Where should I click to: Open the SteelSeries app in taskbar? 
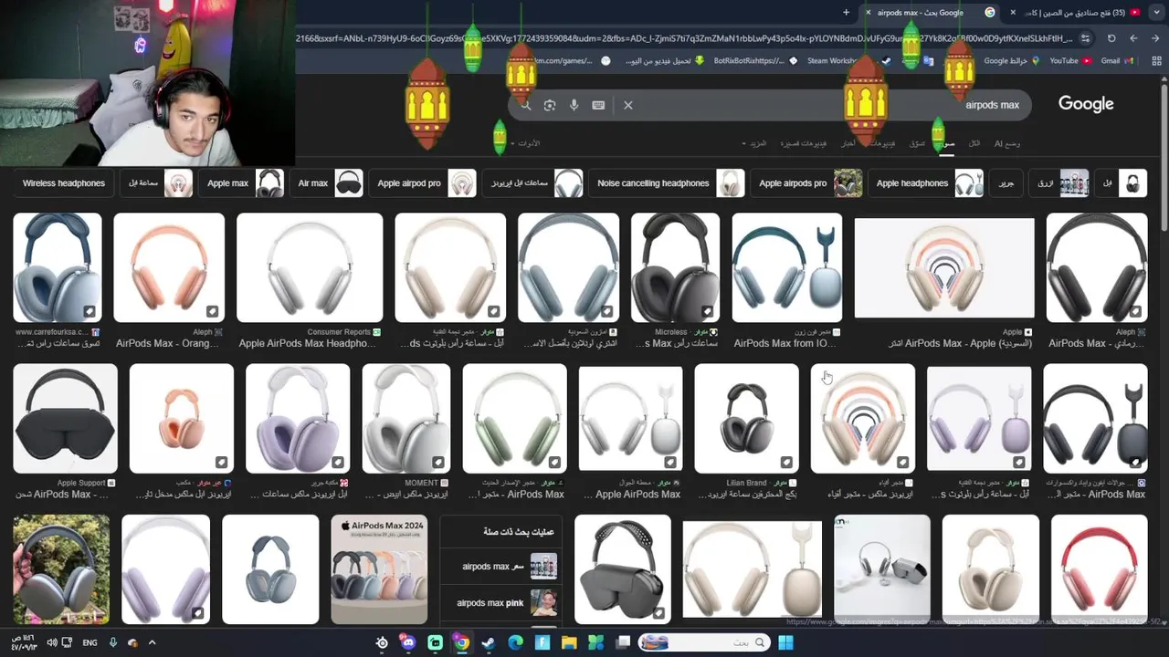[382, 642]
